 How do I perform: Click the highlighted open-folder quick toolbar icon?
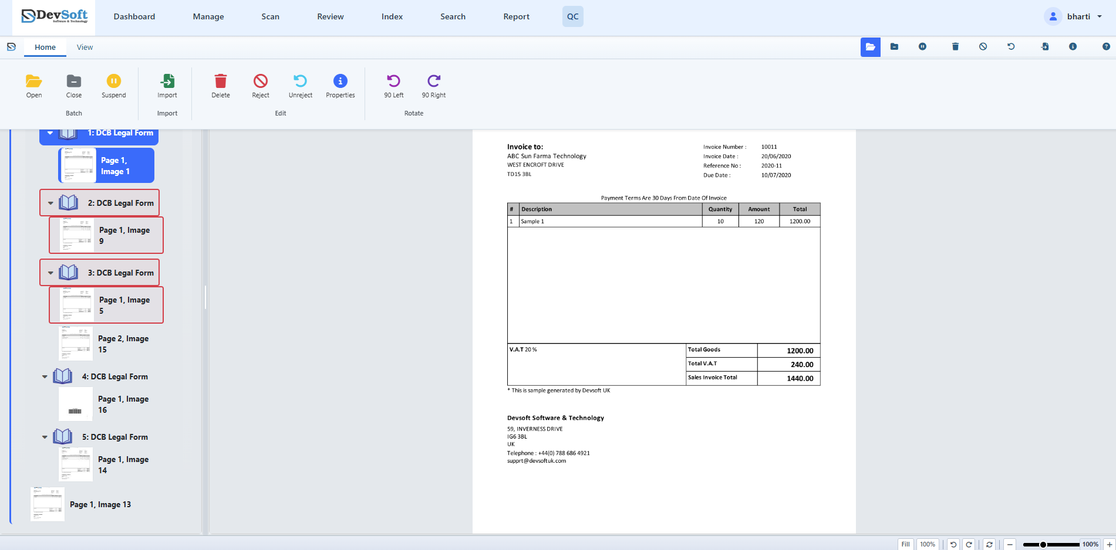871,47
